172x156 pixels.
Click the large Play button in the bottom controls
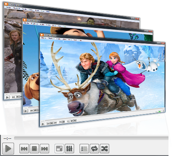coord(8,149)
